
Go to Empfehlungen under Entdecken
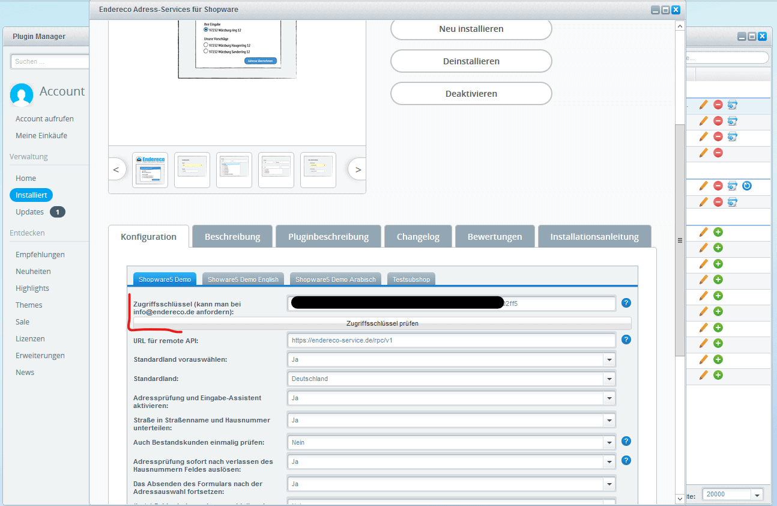point(40,255)
